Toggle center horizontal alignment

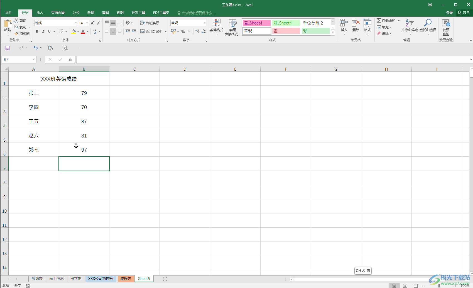113,31
